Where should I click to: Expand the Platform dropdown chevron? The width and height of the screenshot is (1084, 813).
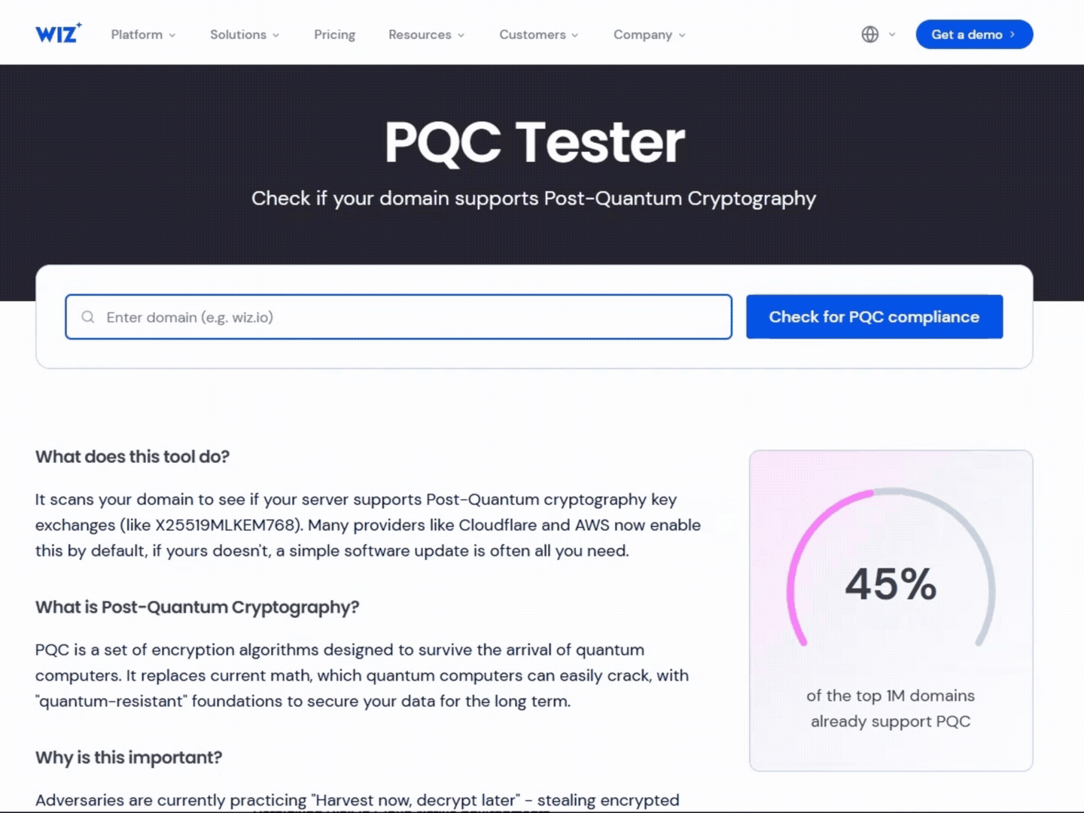[173, 35]
